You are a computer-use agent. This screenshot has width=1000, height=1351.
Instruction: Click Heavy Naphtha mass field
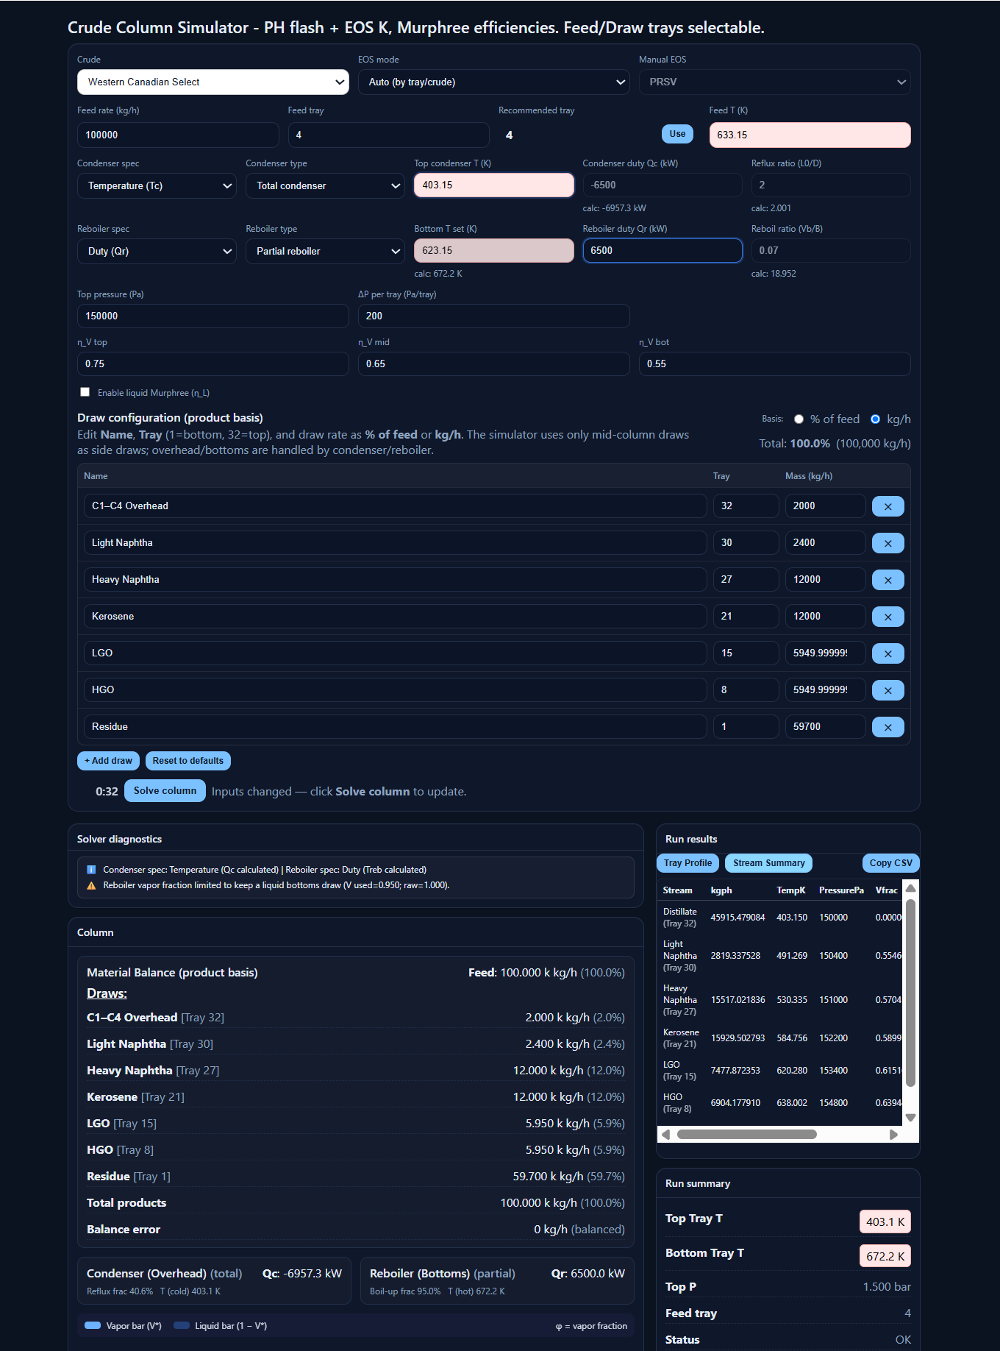tap(825, 579)
